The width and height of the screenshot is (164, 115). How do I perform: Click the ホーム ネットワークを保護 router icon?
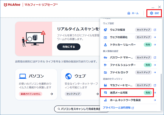105,100
